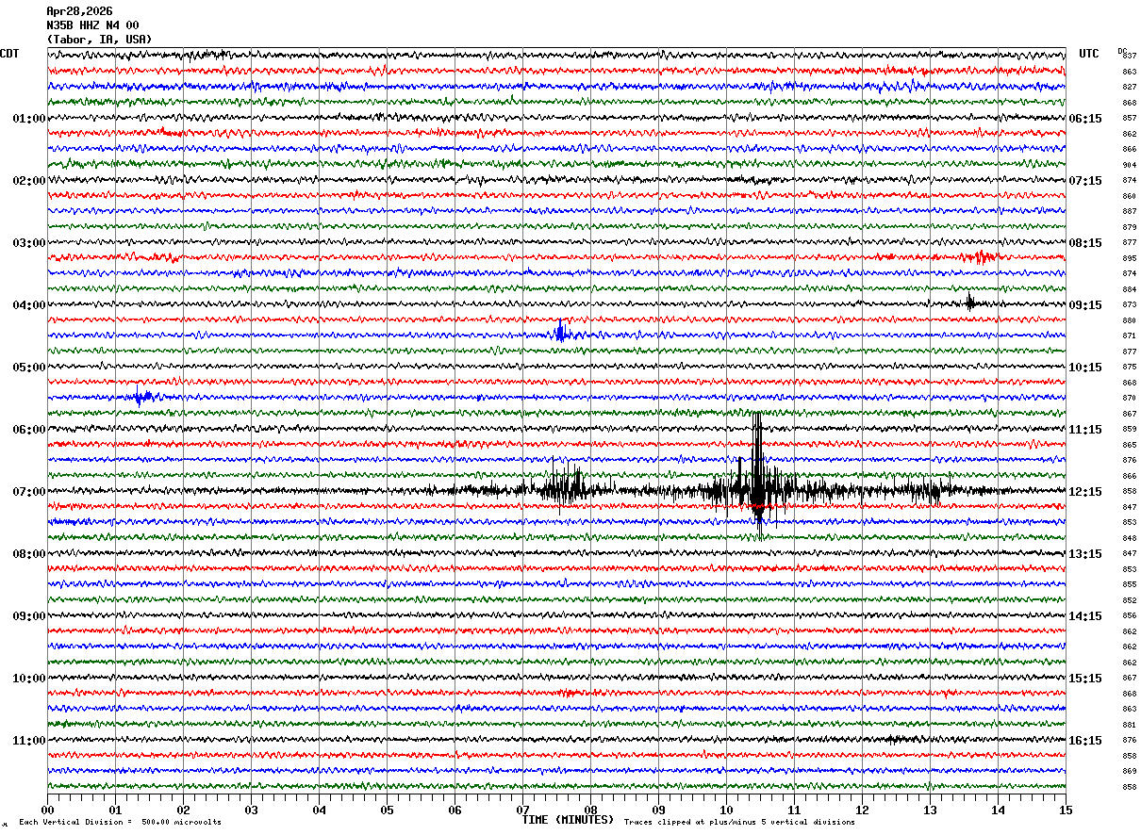Click the DC value 904
The height and width of the screenshot is (835, 1141).
pos(1129,165)
